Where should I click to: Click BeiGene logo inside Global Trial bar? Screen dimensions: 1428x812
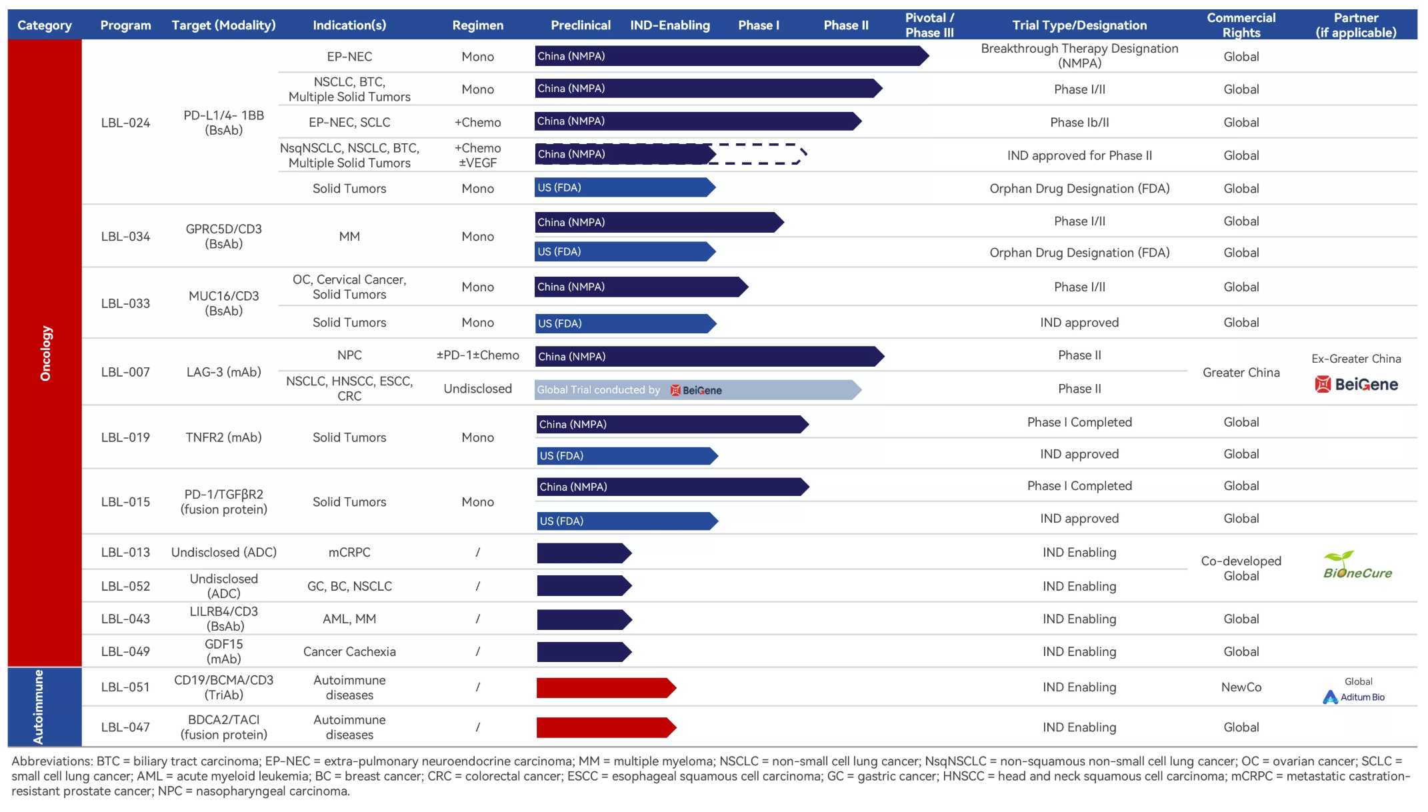[696, 390]
